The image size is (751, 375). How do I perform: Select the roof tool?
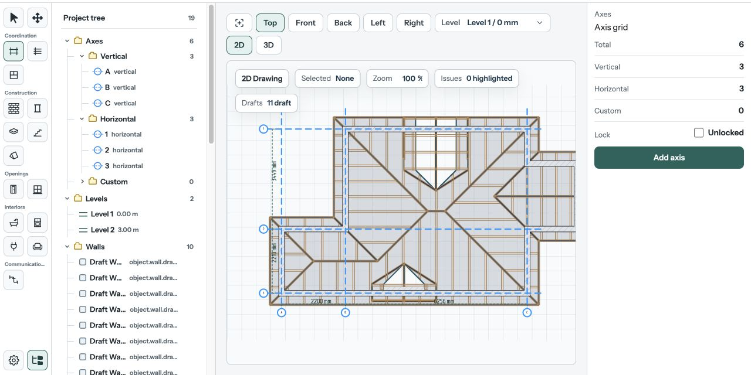pyautogui.click(x=14, y=155)
